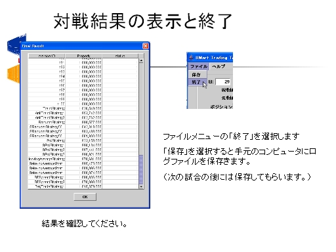The width and height of the screenshot is (336, 252).
Task: Click the Property column header
Action: (83, 56)
